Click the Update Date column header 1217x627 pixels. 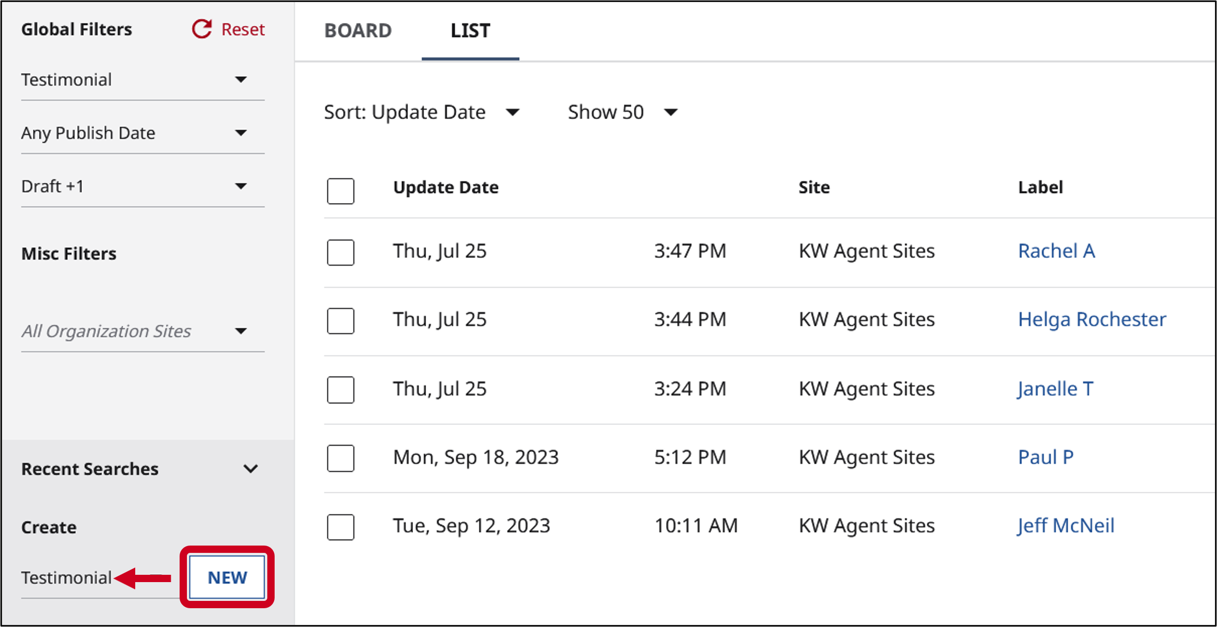coord(446,187)
